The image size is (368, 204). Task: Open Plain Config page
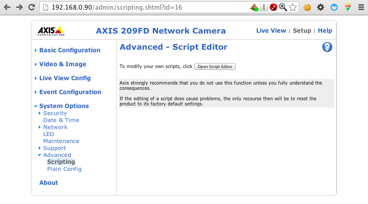[64, 169]
